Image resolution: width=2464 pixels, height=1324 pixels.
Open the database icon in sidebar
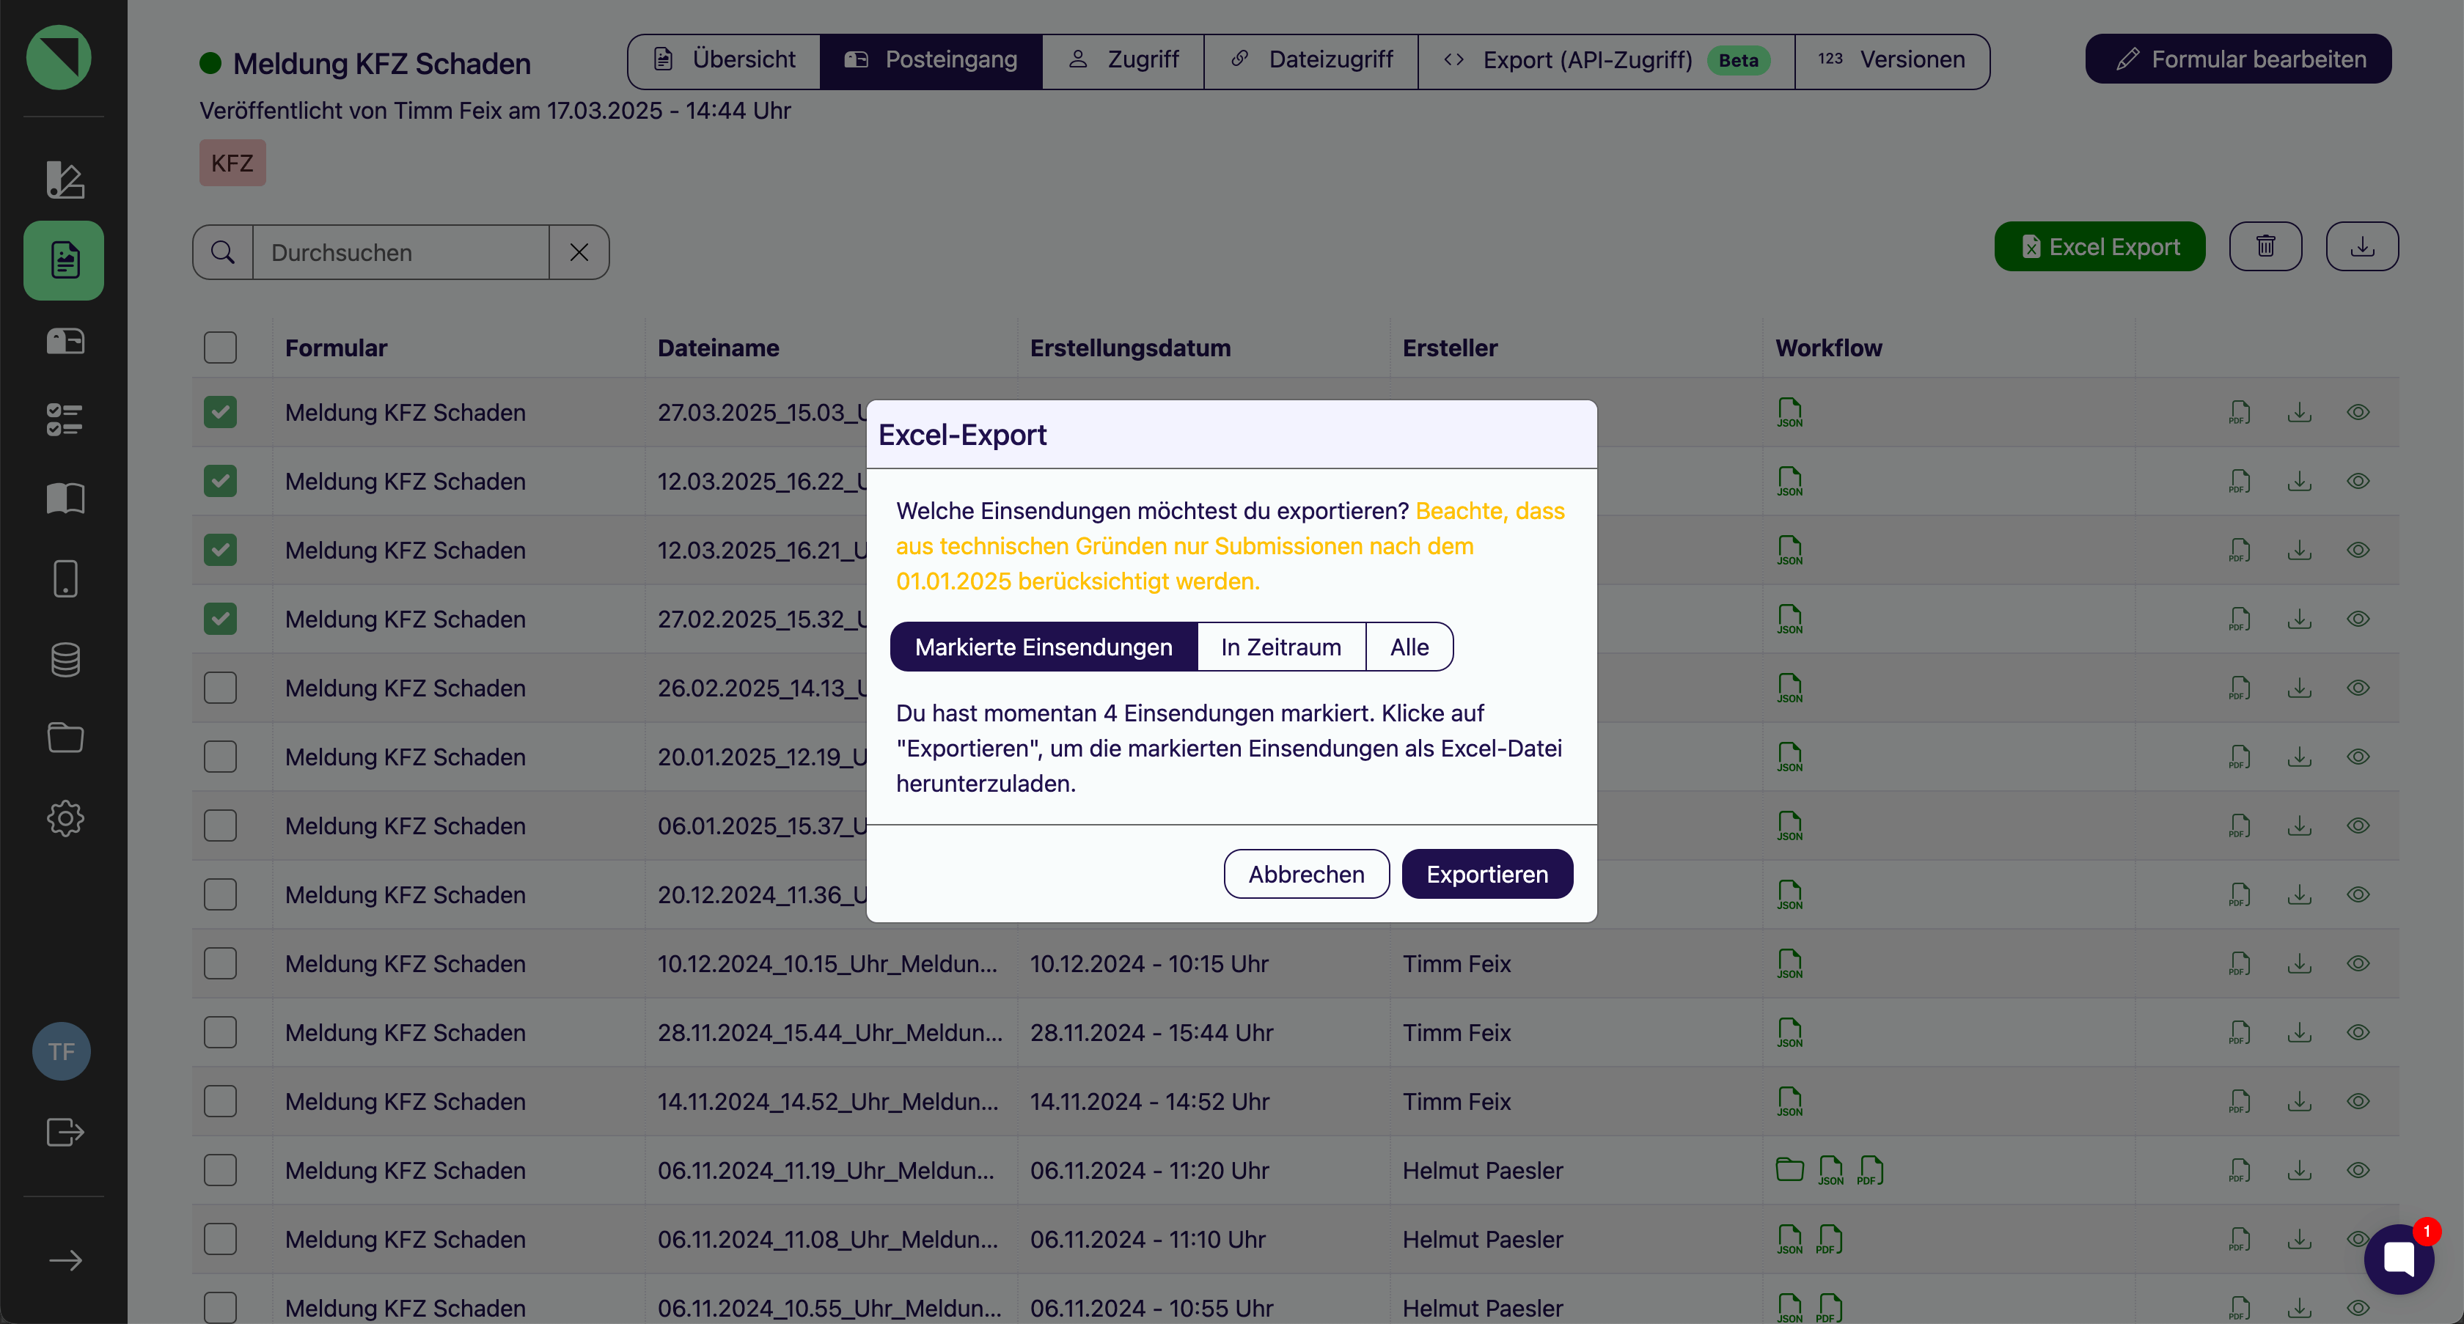[64, 660]
